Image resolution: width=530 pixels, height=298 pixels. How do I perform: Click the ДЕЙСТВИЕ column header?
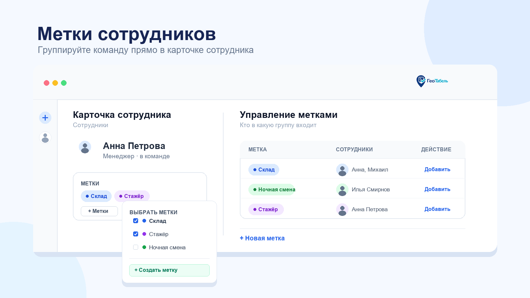pos(436,150)
